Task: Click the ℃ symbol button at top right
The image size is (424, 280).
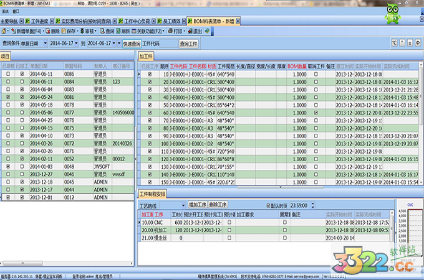Action: (395, 43)
